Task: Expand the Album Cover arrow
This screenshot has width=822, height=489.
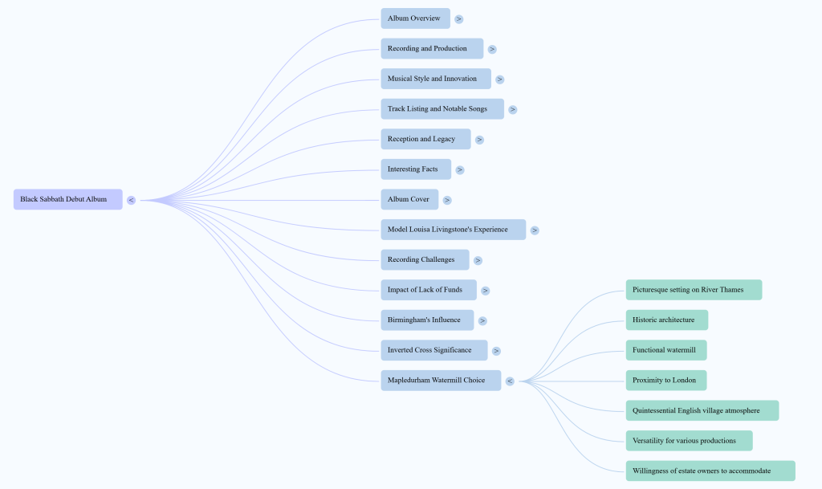Action: pos(446,200)
